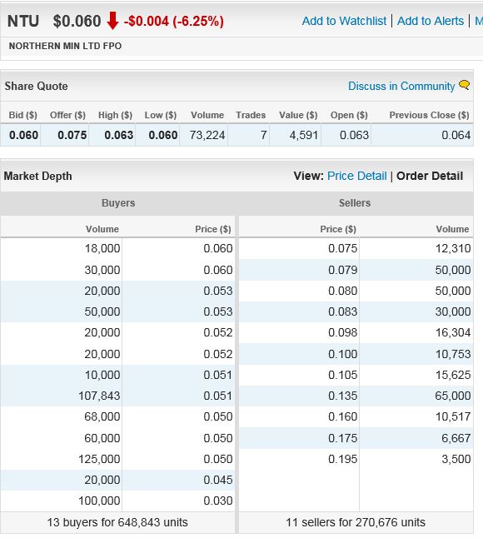
Task: Click the Buyers Volume column header
Action: pos(102,229)
